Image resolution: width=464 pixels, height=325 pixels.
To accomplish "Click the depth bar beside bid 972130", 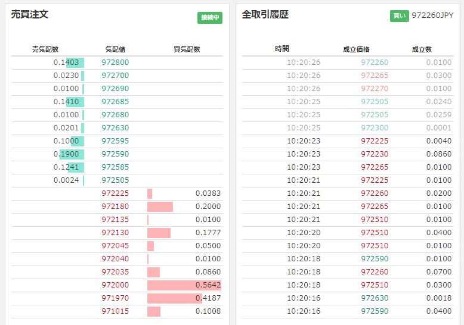I will (x=159, y=233).
